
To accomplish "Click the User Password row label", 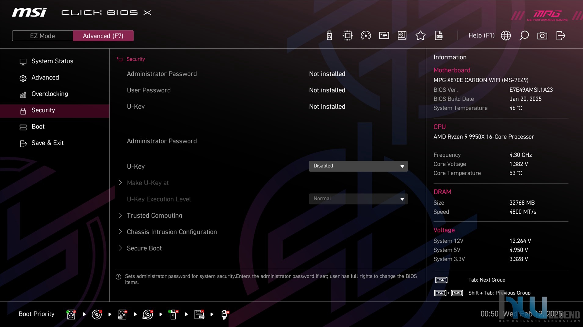I will (149, 90).
